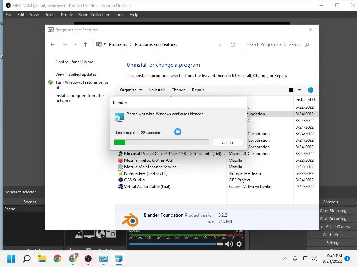Switch to OBS Studio taskbar icon
Image resolution: width=357 pixels, height=267 pixels.
(88, 259)
